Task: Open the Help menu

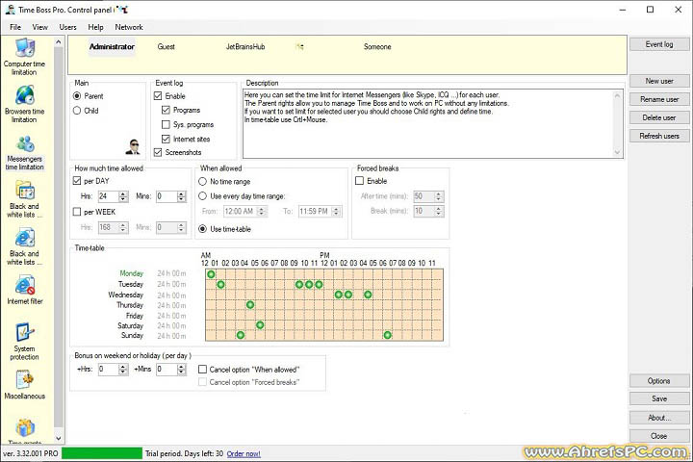Action: click(x=95, y=27)
